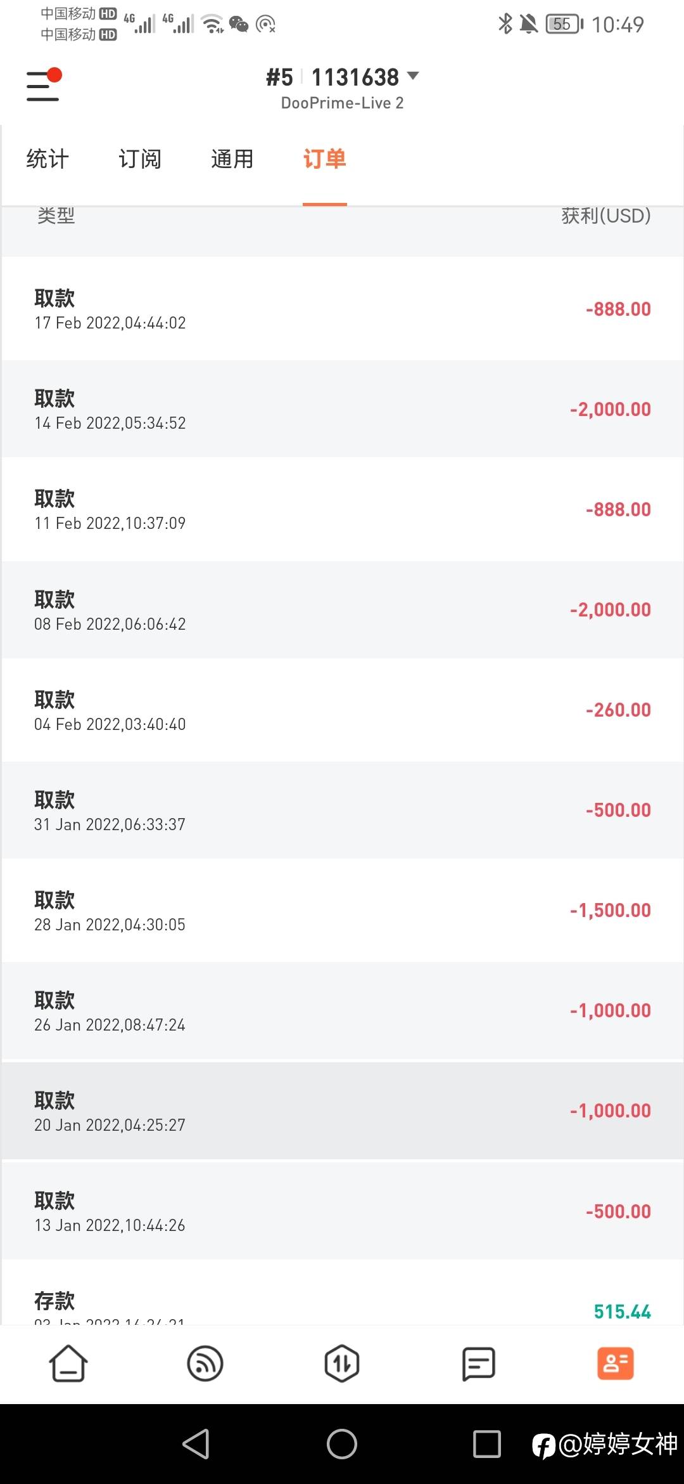Expand the account 1131638 dropdown arrow

coord(413,76)
